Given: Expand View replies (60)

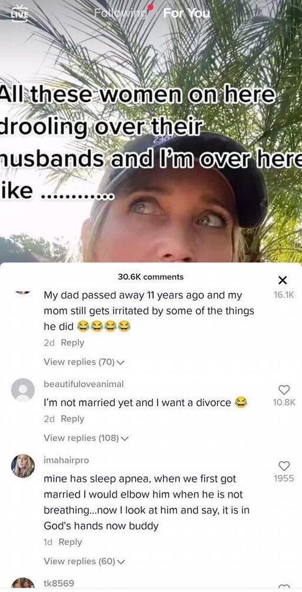Looking at the screenshot, I should pos(84,561).
